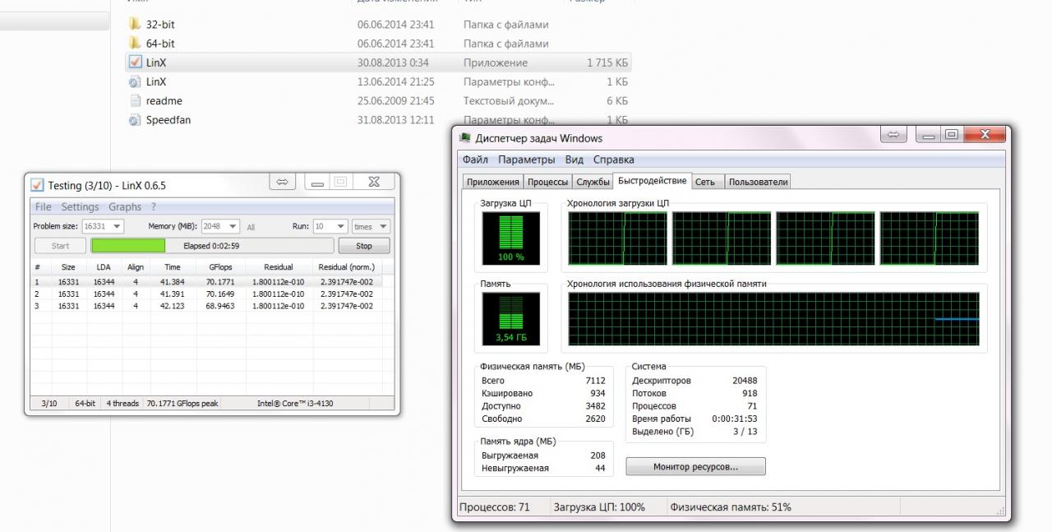Click the LinX application checkmark icon in file list
1052x532 pixels.
(135, 62)
